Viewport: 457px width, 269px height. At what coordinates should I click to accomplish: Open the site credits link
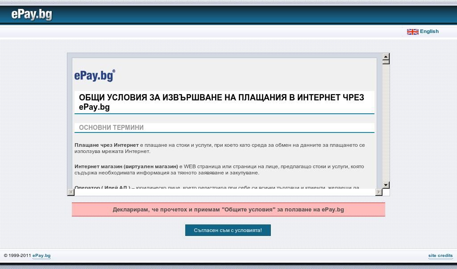pos(440,256)
